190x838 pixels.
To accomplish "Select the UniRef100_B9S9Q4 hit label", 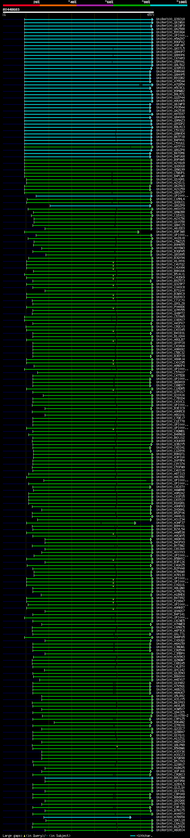I will 170,32.
